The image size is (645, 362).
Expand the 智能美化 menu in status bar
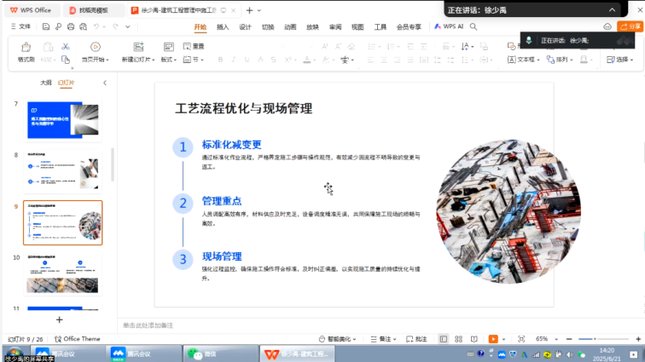[337, 339]
